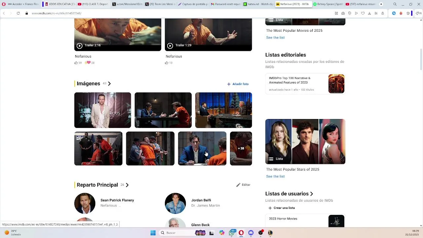
Task: Click the Añadir foto link
Action: point(238,84)
